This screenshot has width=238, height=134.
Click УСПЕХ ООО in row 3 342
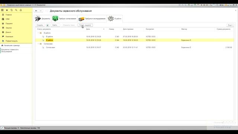pyautogui.click(x=151, y=47)
